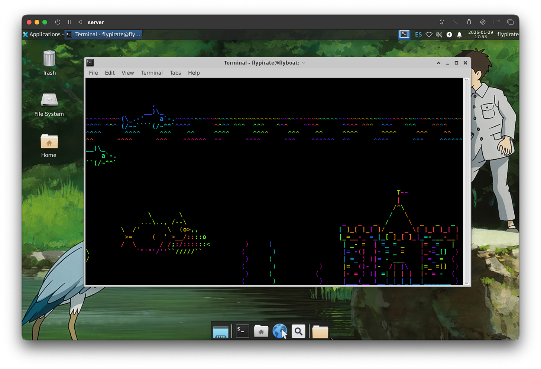The height and width of the screenshot is (369, 541).
Task: Click the terminal icon in the top panel tray
Action: 404,34
